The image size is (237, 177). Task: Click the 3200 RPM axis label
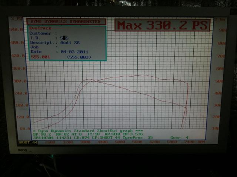pyautogui.click(x=67, y=142)
